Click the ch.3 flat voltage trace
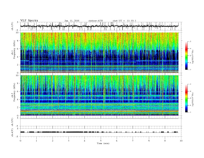Image resolution: width=204 pixels, height=158 pixels. point(99,119)
